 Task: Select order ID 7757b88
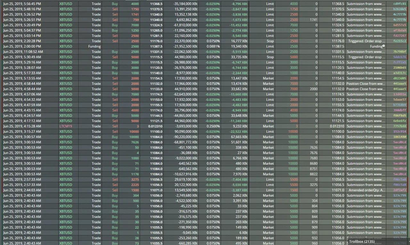pos(399,126)
